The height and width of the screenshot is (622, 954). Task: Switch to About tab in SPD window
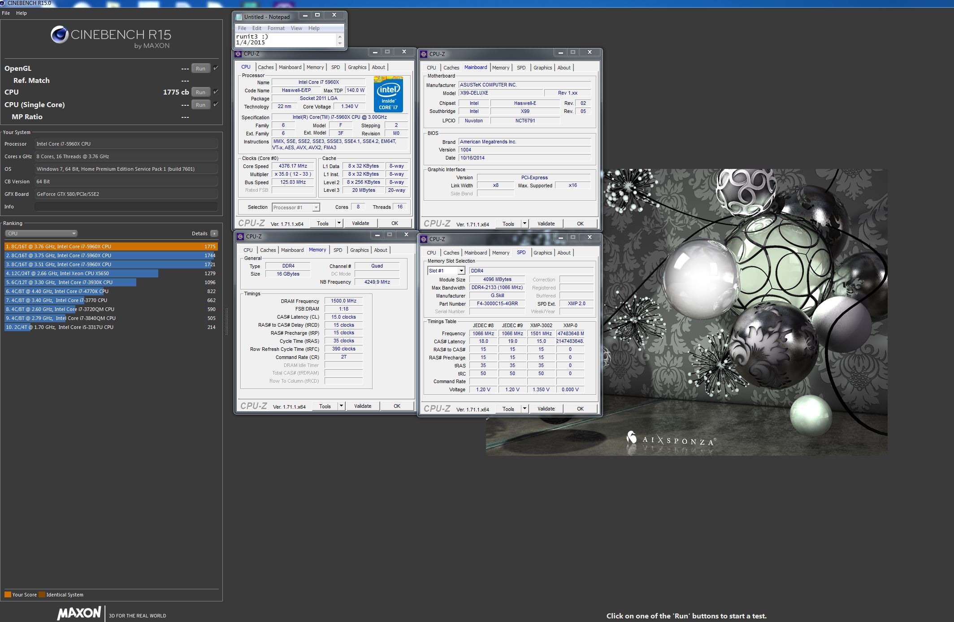pyautogui.click(x=564, y=253)
